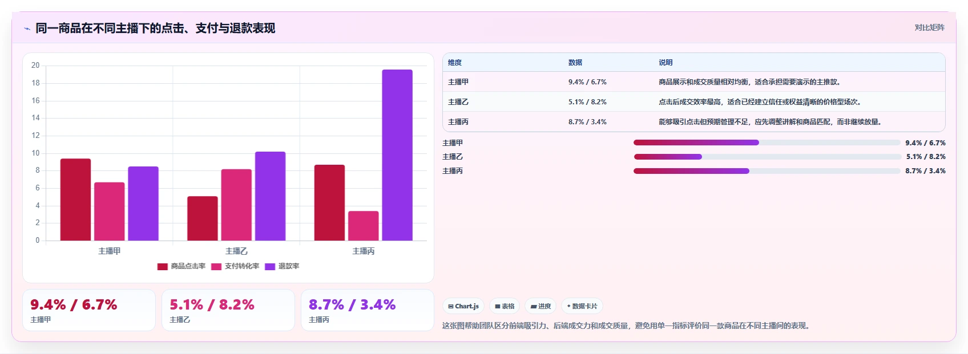Click the 表格 tag chip
This screenshot has width=968, height=354.
click(x=505, y=306)
